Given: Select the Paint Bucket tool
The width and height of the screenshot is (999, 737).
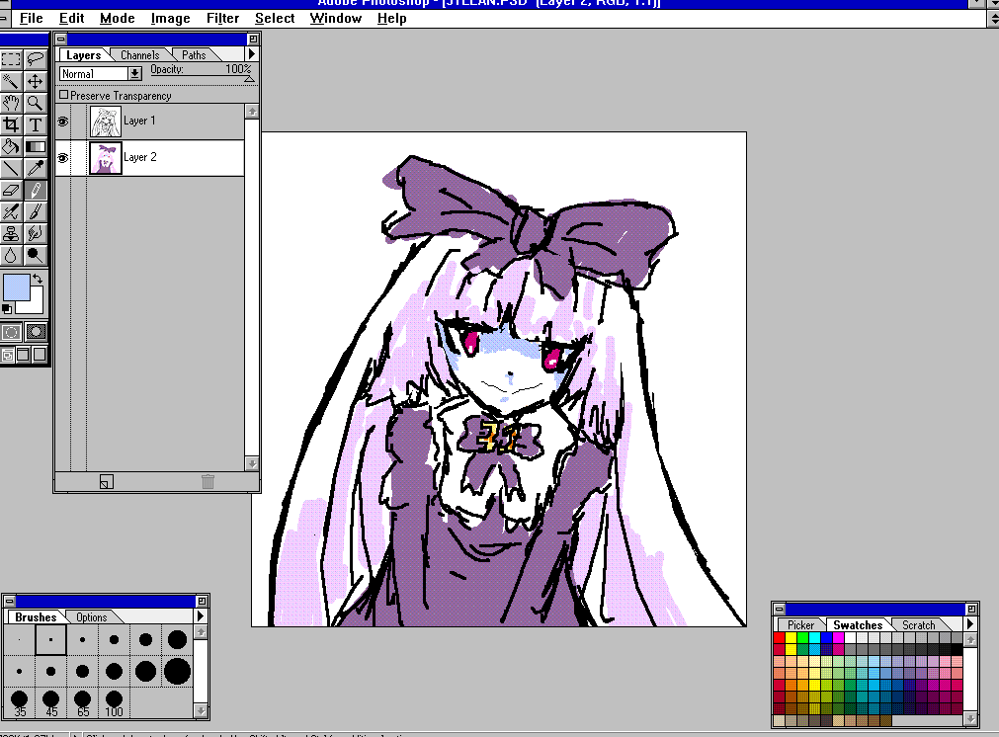Looking at the screenshot, I should point(11,146).
